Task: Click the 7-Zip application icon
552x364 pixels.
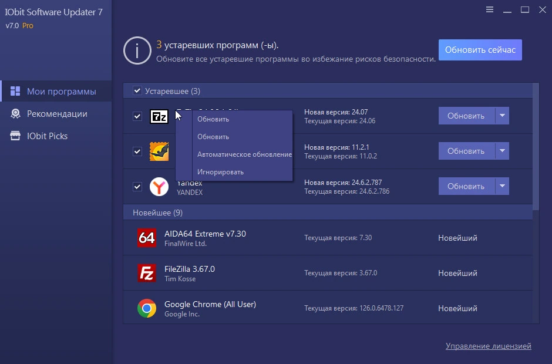Action: click(159, 116)
